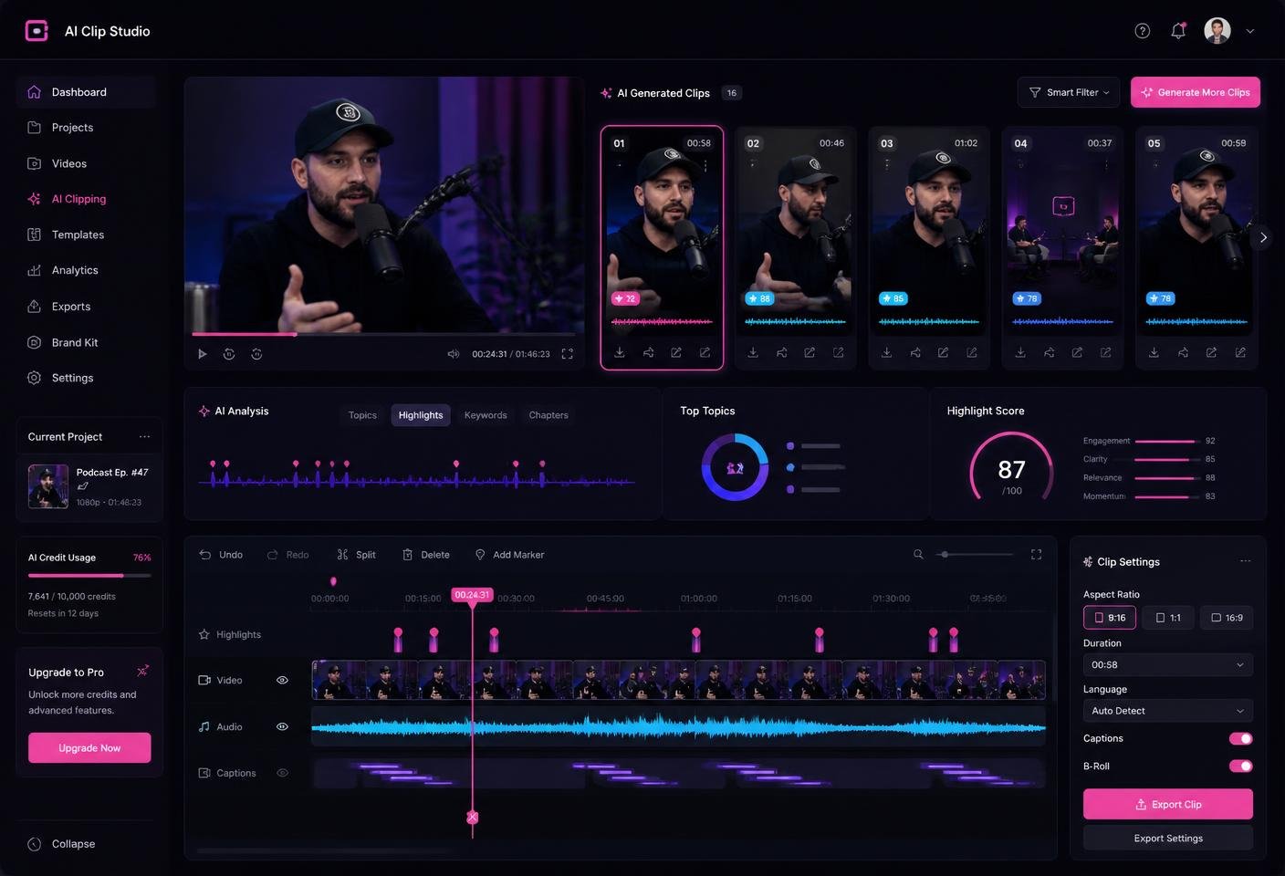The height and width of the screenshot is (876, 1285).
Task: Switch to the Chapters analysis tab
Action: (x=548, y=415)
